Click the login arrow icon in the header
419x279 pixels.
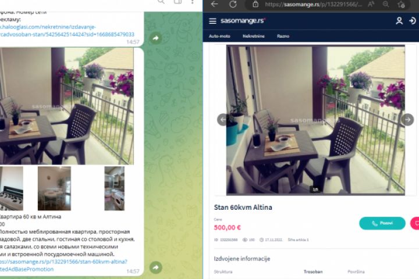point(413,21)
